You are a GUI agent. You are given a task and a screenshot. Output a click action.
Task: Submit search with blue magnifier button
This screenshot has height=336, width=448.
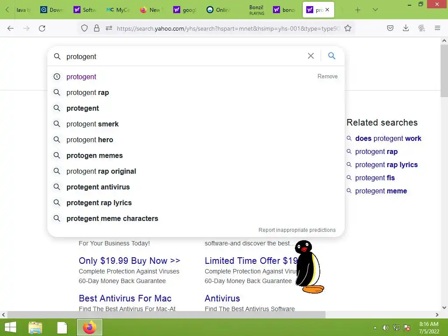pos(332,56)
